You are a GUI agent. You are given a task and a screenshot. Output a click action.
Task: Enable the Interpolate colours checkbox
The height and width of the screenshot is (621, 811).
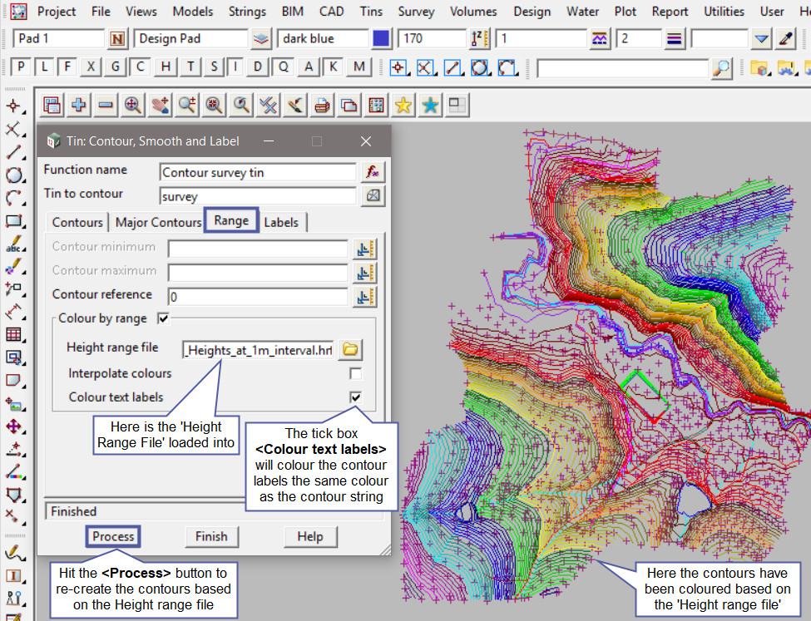355,373
